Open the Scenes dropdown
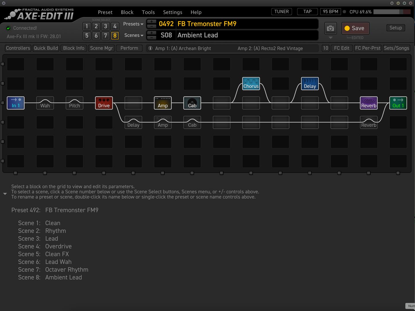This screenshot has height=311, width=415. [133, 35]
